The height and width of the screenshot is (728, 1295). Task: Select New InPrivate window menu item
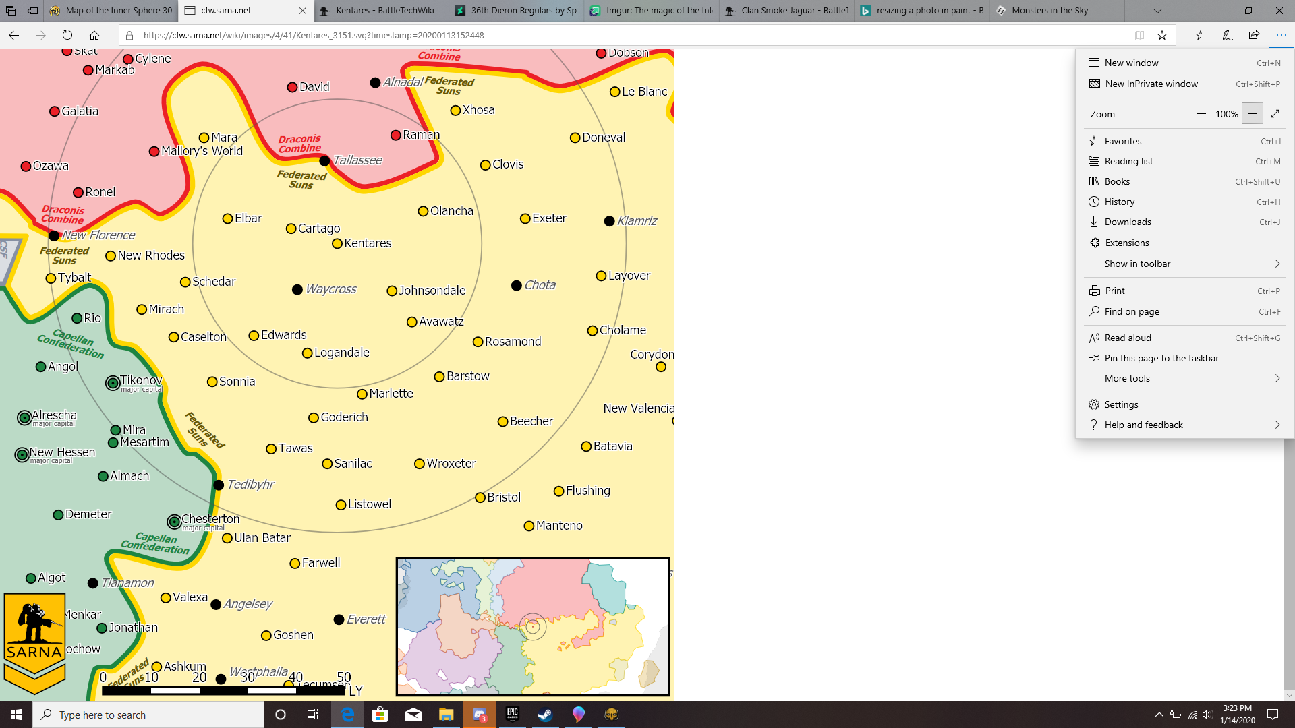point(1151,84)
